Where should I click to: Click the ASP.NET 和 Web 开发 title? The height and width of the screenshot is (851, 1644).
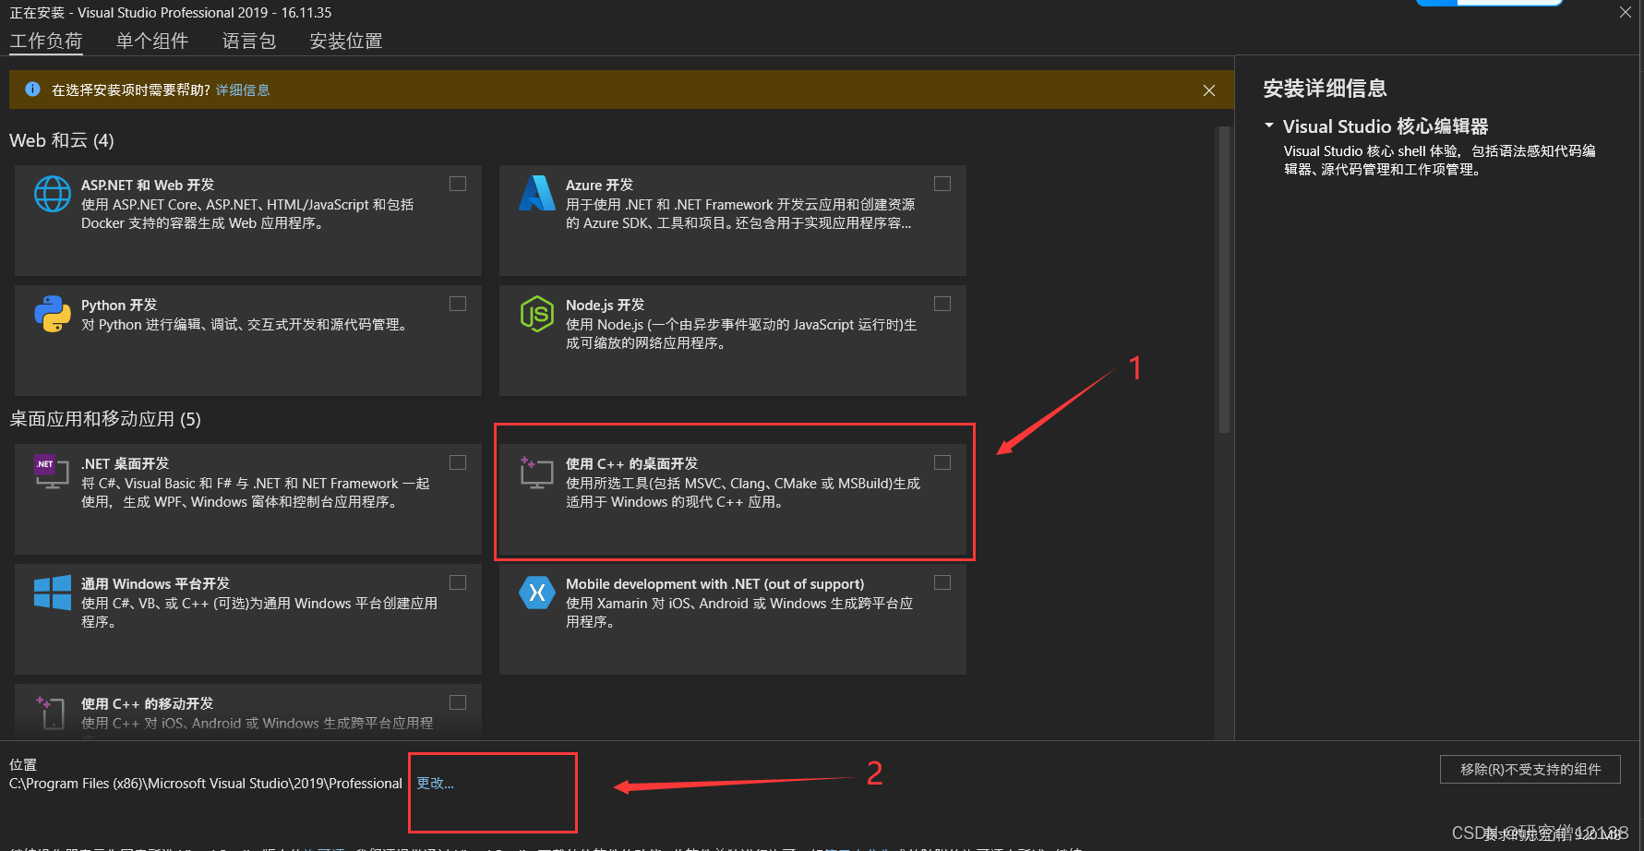click(x=148, y=185)
